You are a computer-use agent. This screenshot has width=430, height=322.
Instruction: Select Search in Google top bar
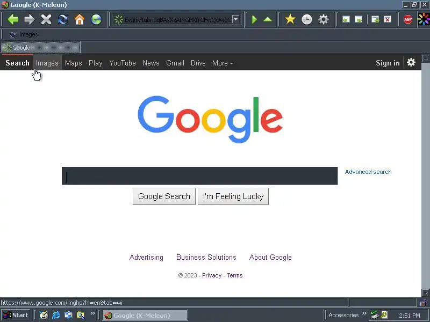(17, 63)
